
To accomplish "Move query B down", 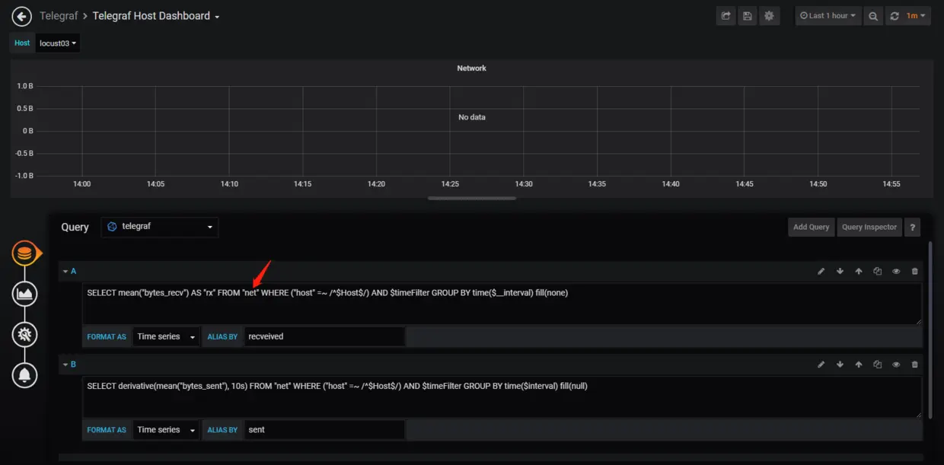I will (x=840, y=365).
